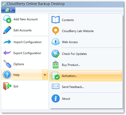Open About from the Help submenu
Screen dimensions: 126x115
click(86, 98)
